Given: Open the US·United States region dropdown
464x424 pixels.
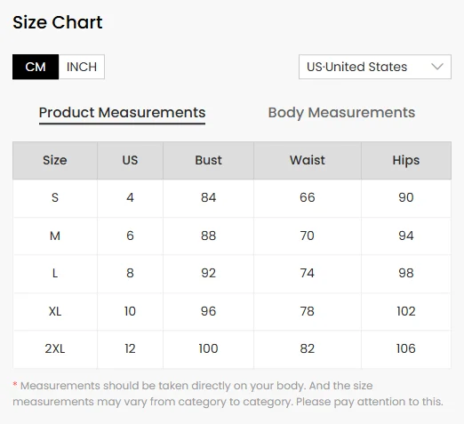Looking at the screenshot, I should point(375,67).
